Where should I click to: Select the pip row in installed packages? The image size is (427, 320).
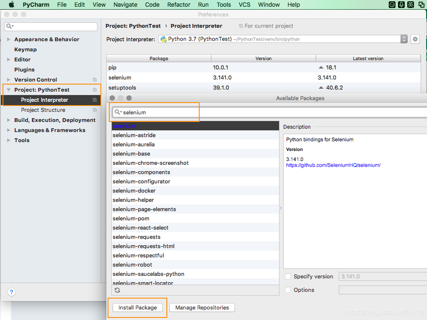pos(264,67)
